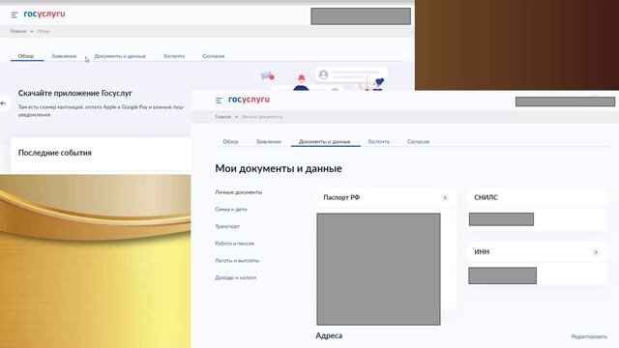Open Транспорт sidebar section

pyautogui.click(x=227, y=226)
